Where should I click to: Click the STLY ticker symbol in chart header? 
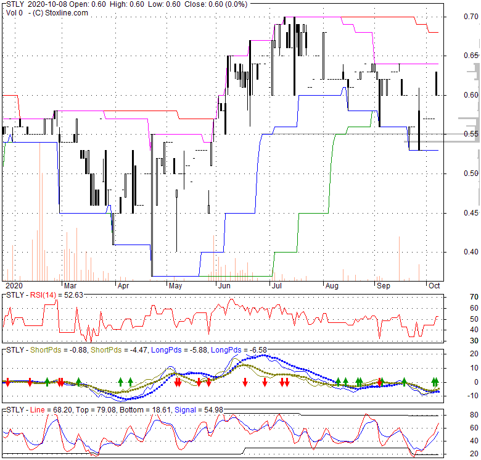[x=15, y=4]
